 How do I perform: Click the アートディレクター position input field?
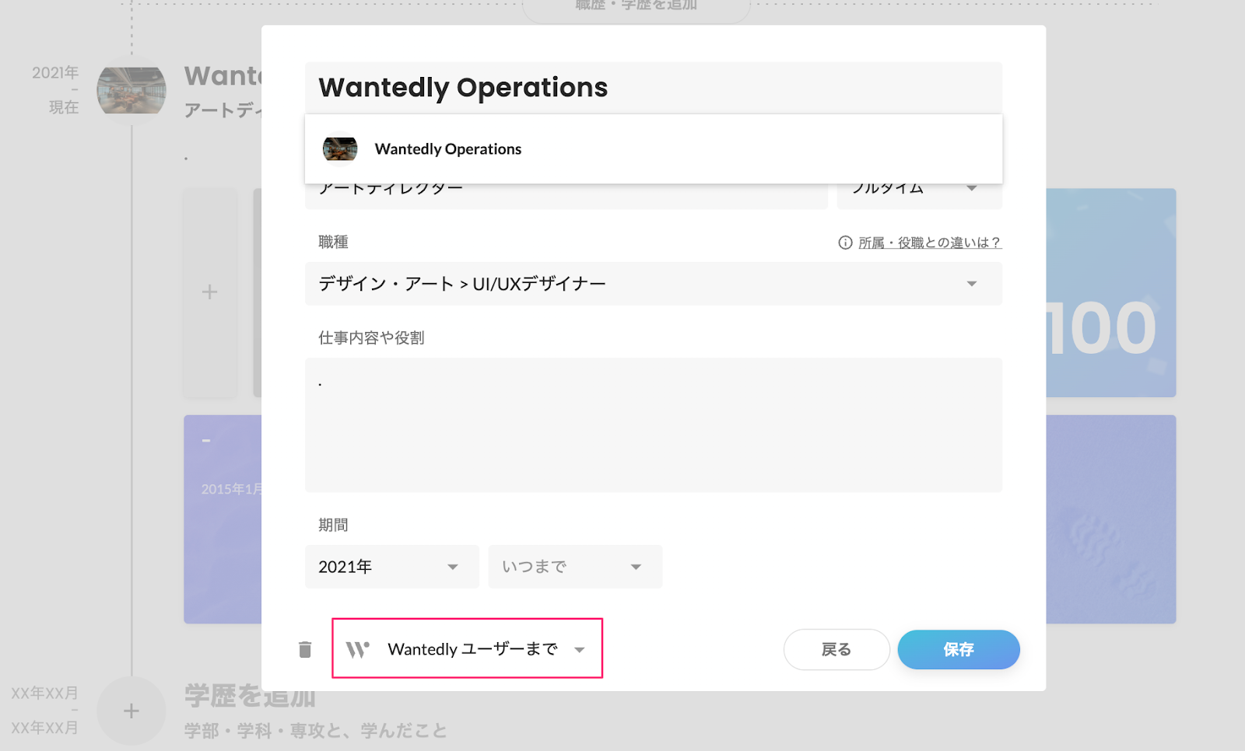566,195
